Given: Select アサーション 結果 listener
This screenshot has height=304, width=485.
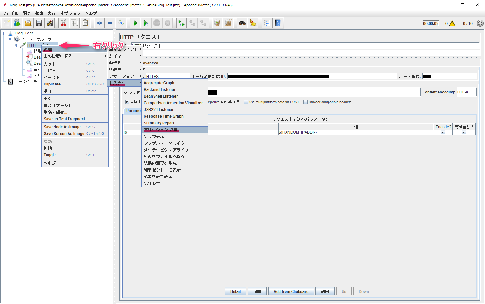Looking at the screenshot, I should (175, 130).
